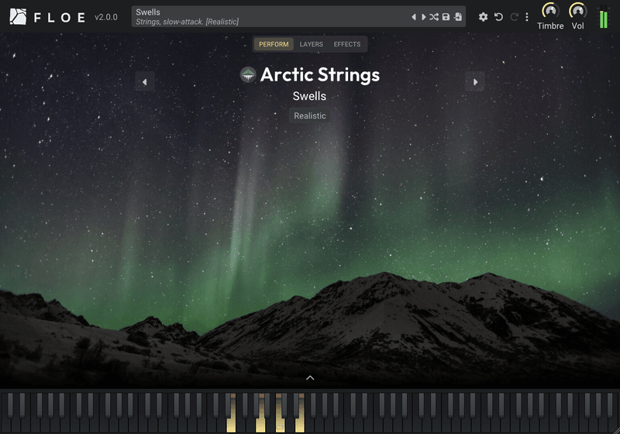Viewport: 620px width, 434px height.
Task: Open settings with the gear icon
Action: point(483,17)
